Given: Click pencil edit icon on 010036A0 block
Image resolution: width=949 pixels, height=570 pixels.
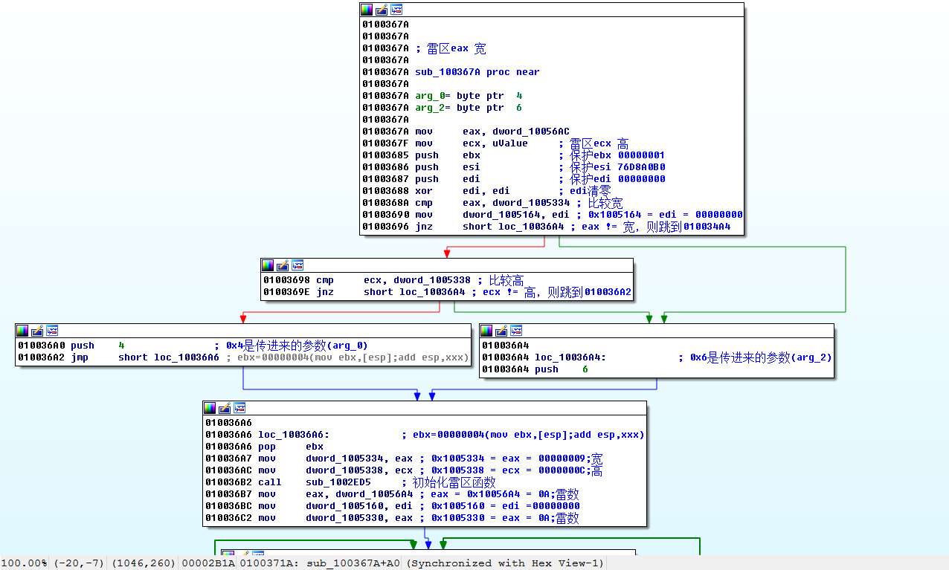Looking at the screenshot, I should [37, 331].
